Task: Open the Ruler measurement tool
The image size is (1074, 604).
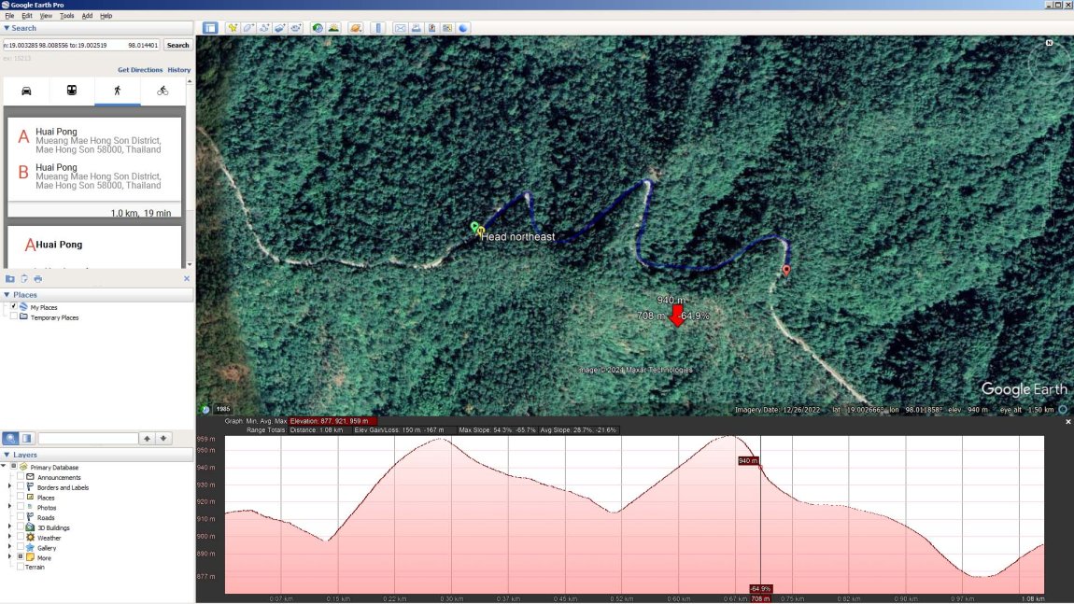Action: pos(377,28)
